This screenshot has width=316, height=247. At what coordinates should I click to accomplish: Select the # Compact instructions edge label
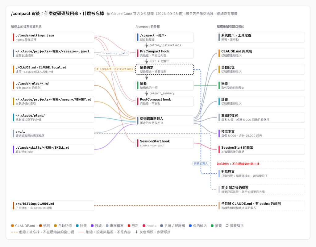[115, 69]
